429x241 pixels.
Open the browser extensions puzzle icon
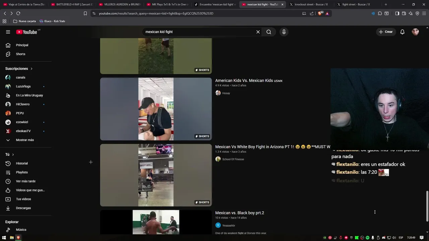(380, 13)
